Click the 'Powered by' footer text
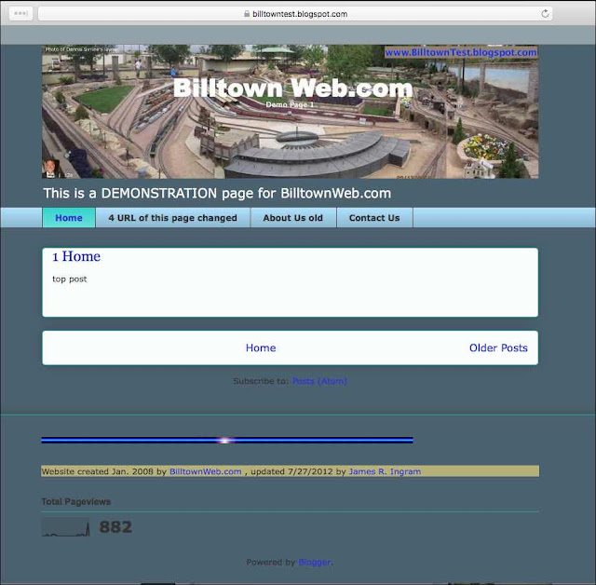This screenshot has width=596, height=585. click(x=271, y=562)
